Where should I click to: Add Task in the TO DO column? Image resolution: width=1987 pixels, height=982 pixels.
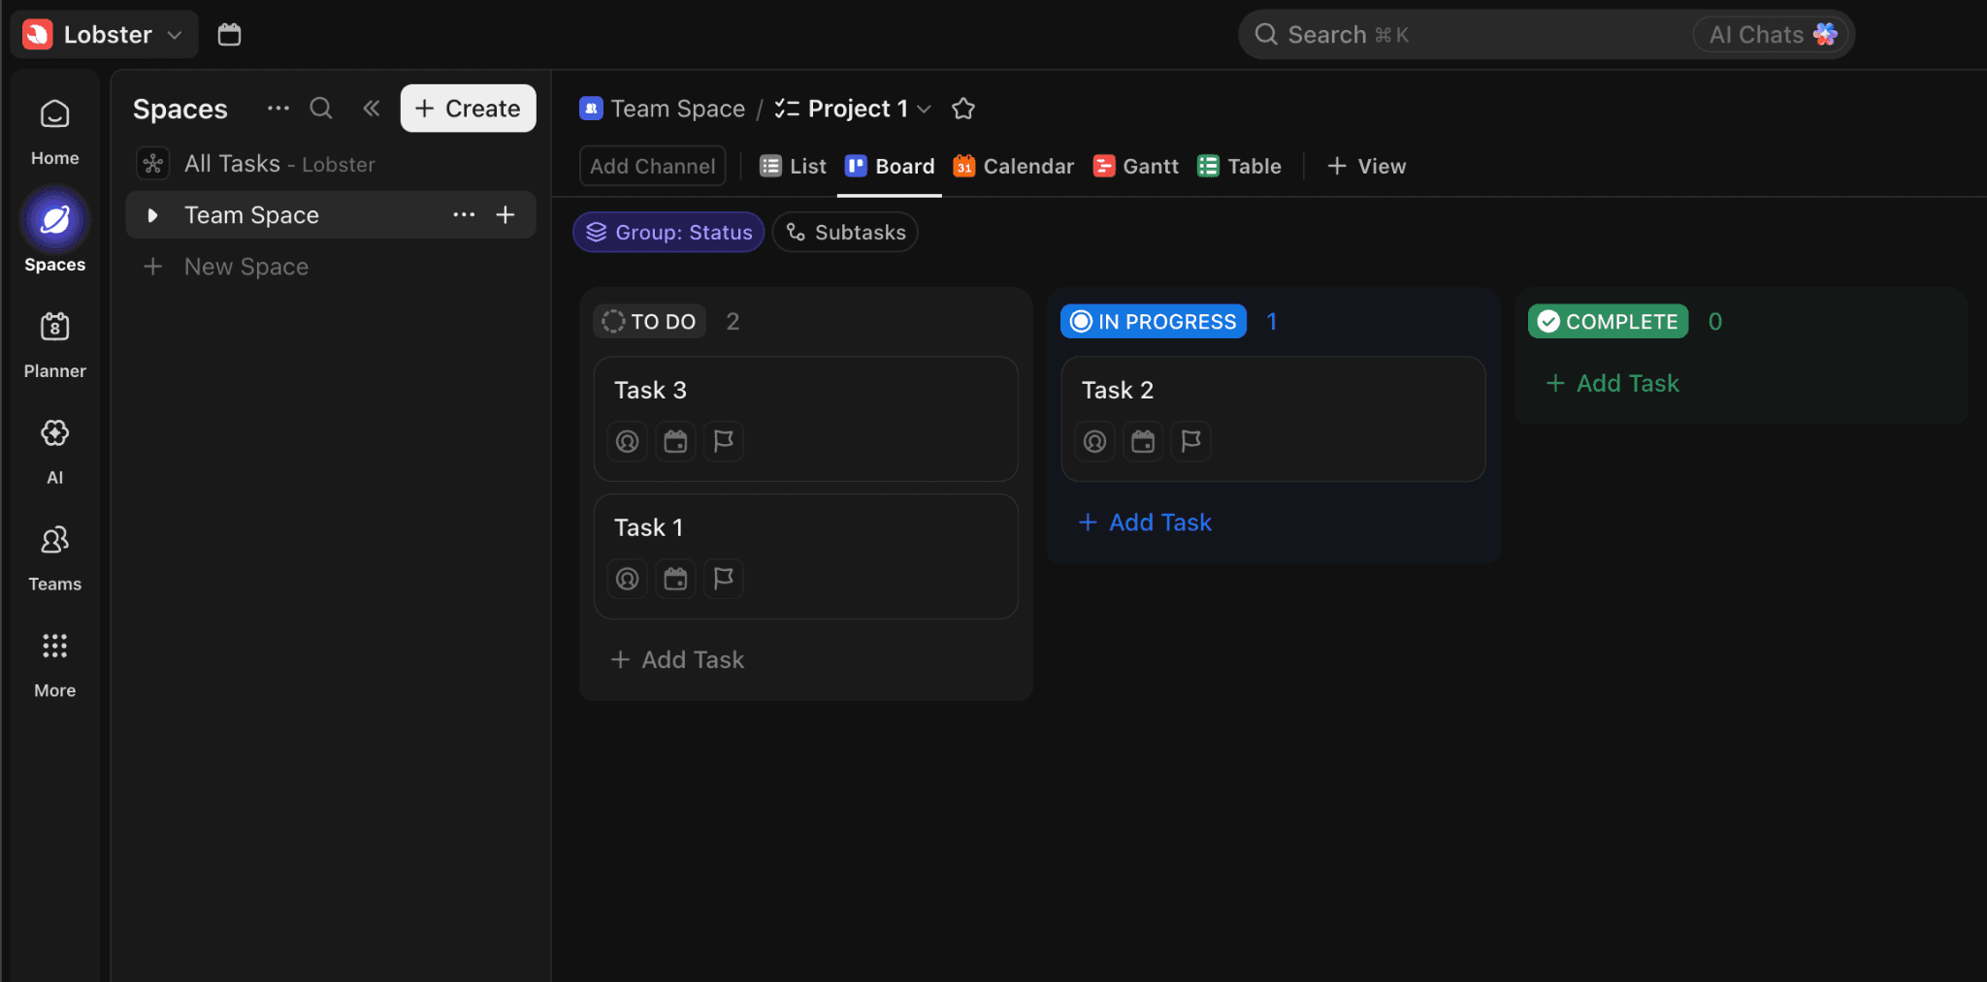click(677, 660)
